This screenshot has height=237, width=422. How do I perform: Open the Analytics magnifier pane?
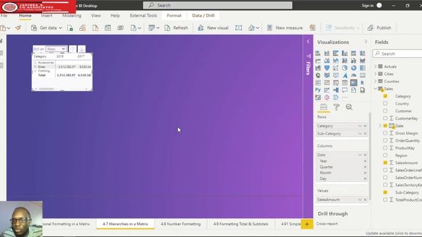(x=349, y=107)
